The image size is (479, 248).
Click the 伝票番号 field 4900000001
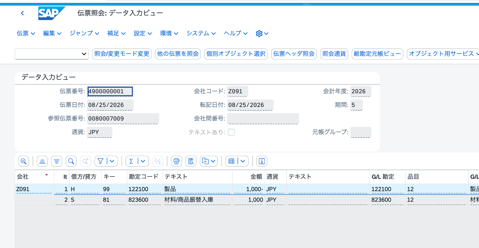click(110, 91)
